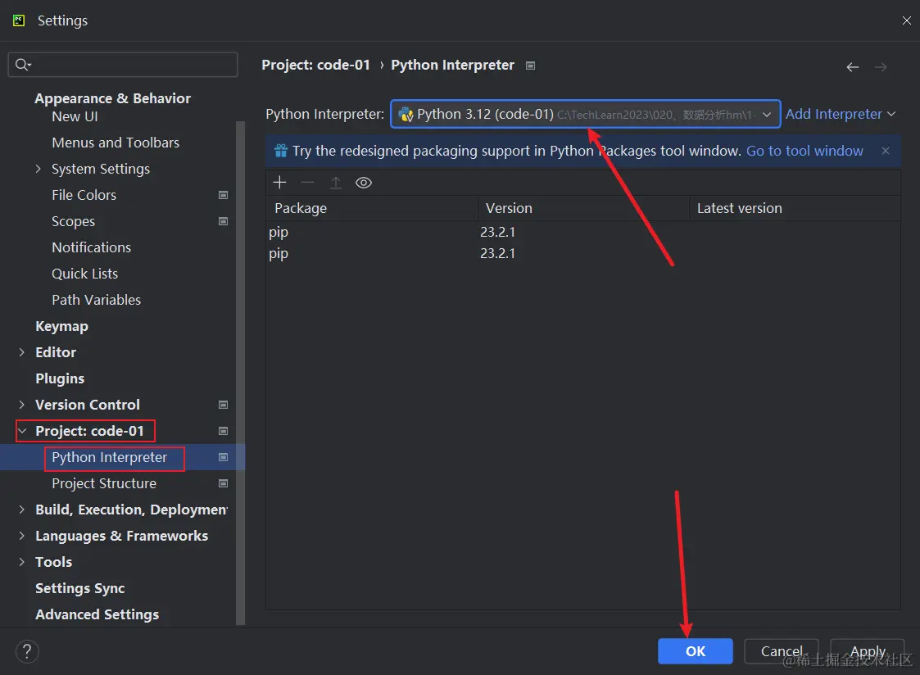Expand the Version Control section
The width and height of the screenshot is (920, 675).
(21, 405)
